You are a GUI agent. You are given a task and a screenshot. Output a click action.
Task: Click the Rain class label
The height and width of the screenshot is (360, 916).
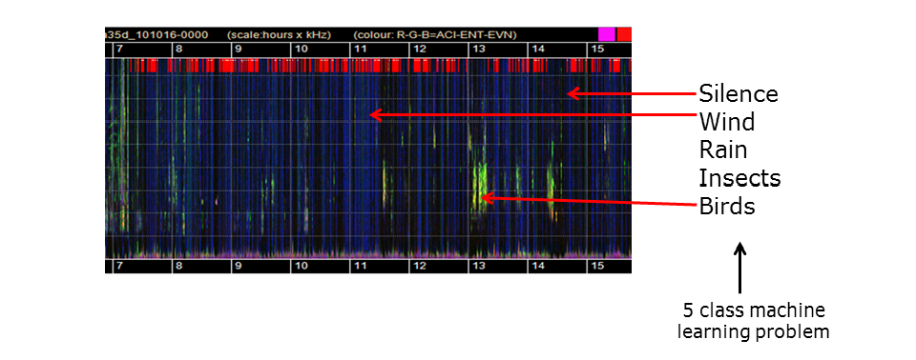point(723,150)
